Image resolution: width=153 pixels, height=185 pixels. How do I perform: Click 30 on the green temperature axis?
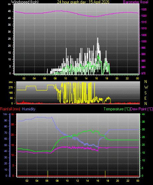click(x=143, y=129)
